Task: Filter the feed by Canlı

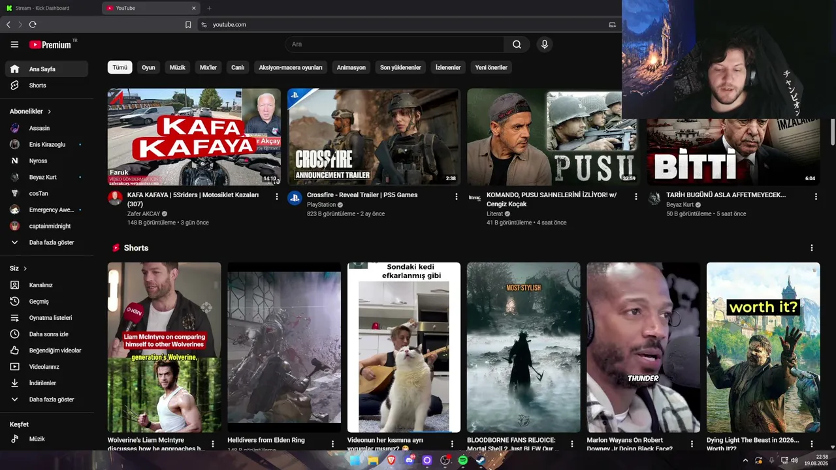Action: point(238,67)
